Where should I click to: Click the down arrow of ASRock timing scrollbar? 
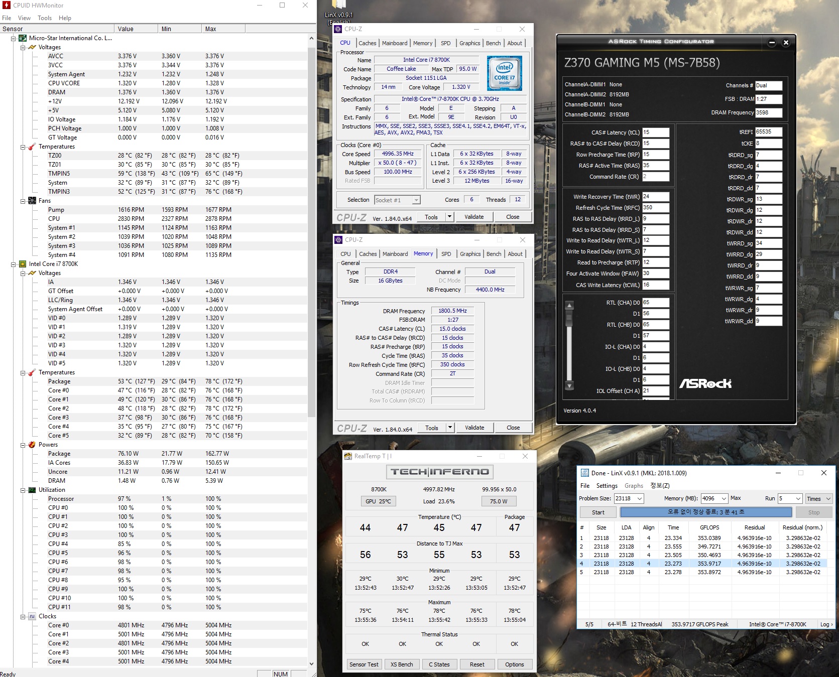point(569,386)
